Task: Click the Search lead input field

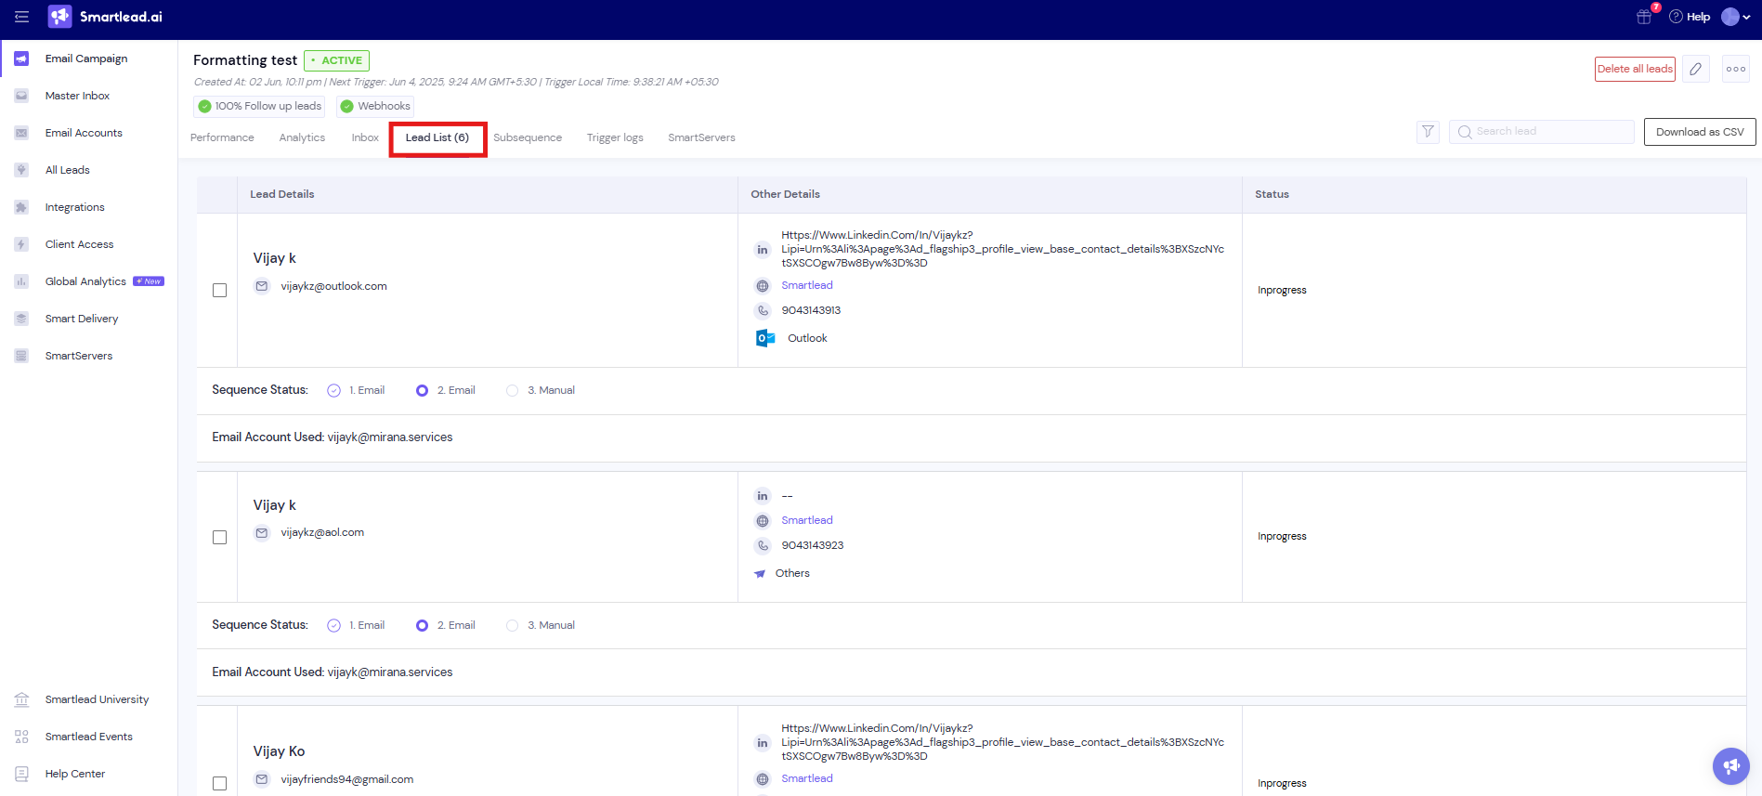Action: coord(1542,132)
